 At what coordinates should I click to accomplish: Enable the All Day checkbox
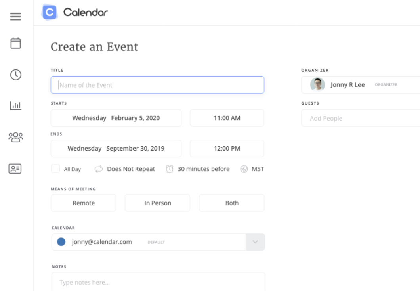pyautogui.click(x=55, y=169)
